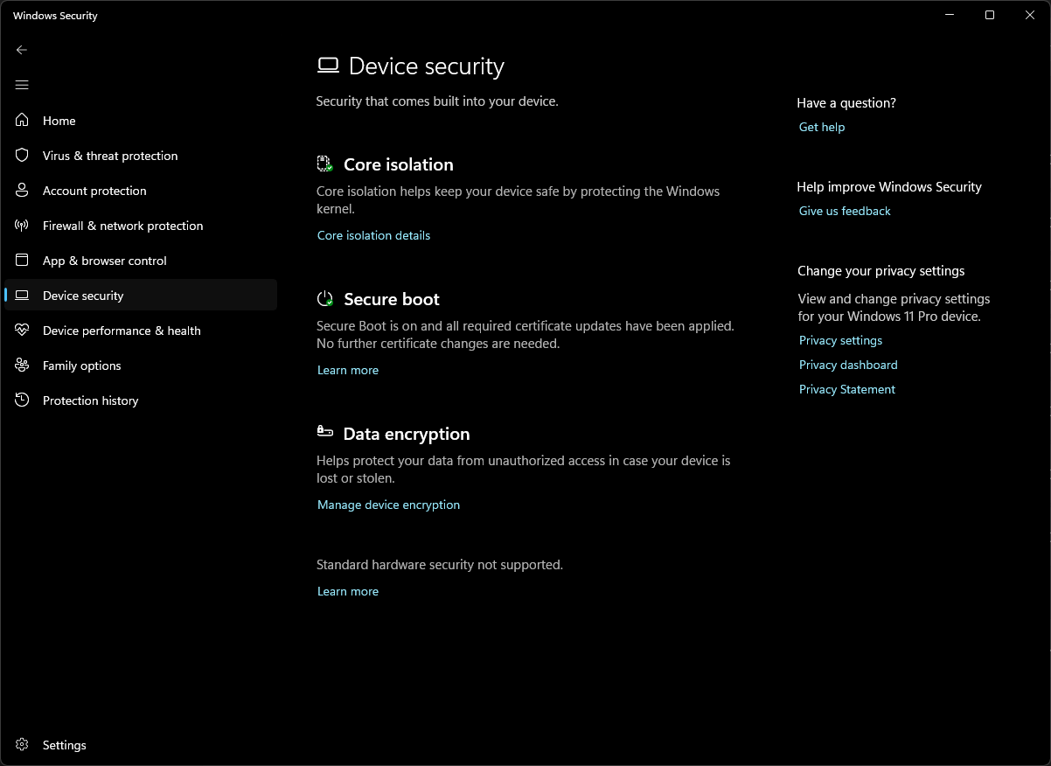1051x766 pixels.
Task: Open the App & browser control icon
Action: (x=22, y=261)
